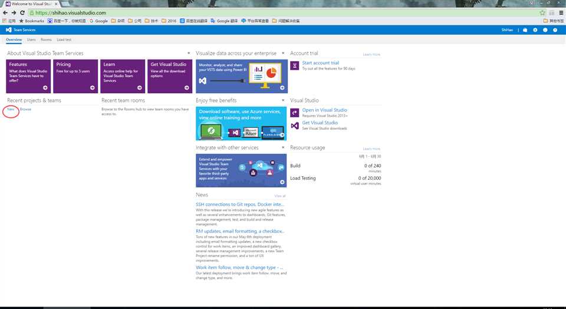Image resolution: width=566 pixels, height=309 pixels.
Task: Click the browser back arrow
Action: (5, 12)
